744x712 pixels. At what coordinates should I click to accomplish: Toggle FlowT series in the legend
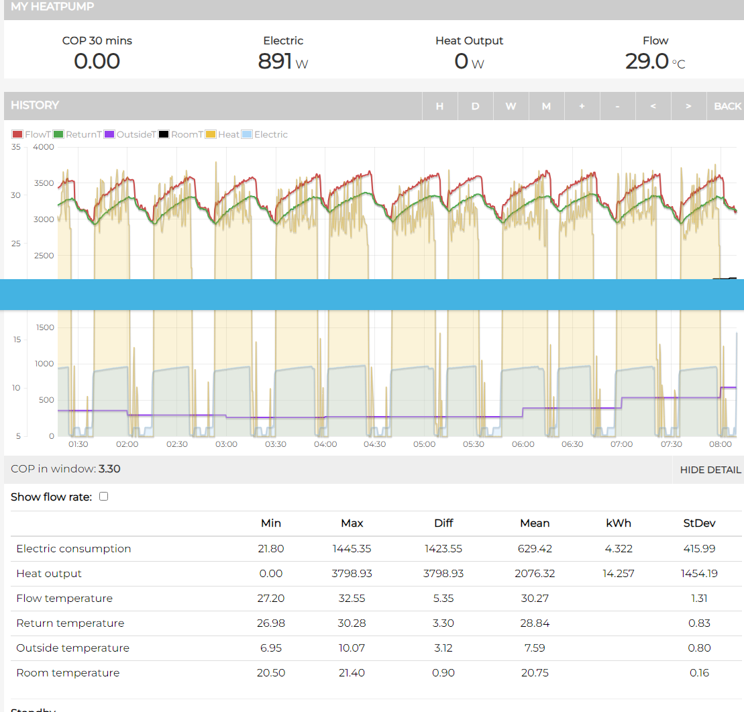pyautogui.click(x=31, y=134)
